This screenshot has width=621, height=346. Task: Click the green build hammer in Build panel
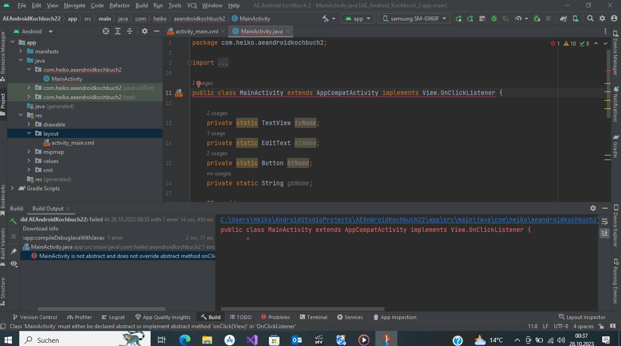click(14, 221)
